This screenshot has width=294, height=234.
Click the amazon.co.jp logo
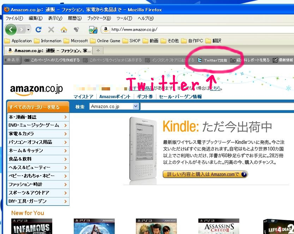pyautogui.click(x=36, y=90)
